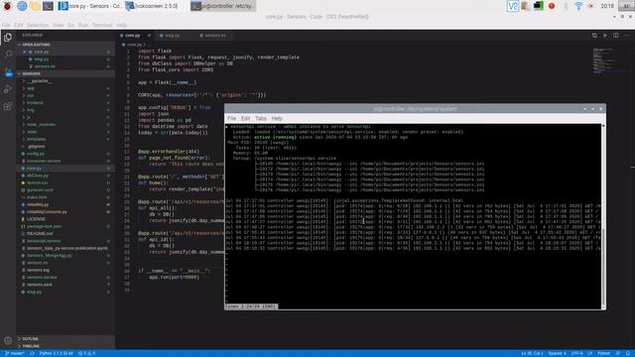Open the Run and Debug view in the activity bar
The width and height of the screenshot is (635, 357).
[x=8, y=89]
